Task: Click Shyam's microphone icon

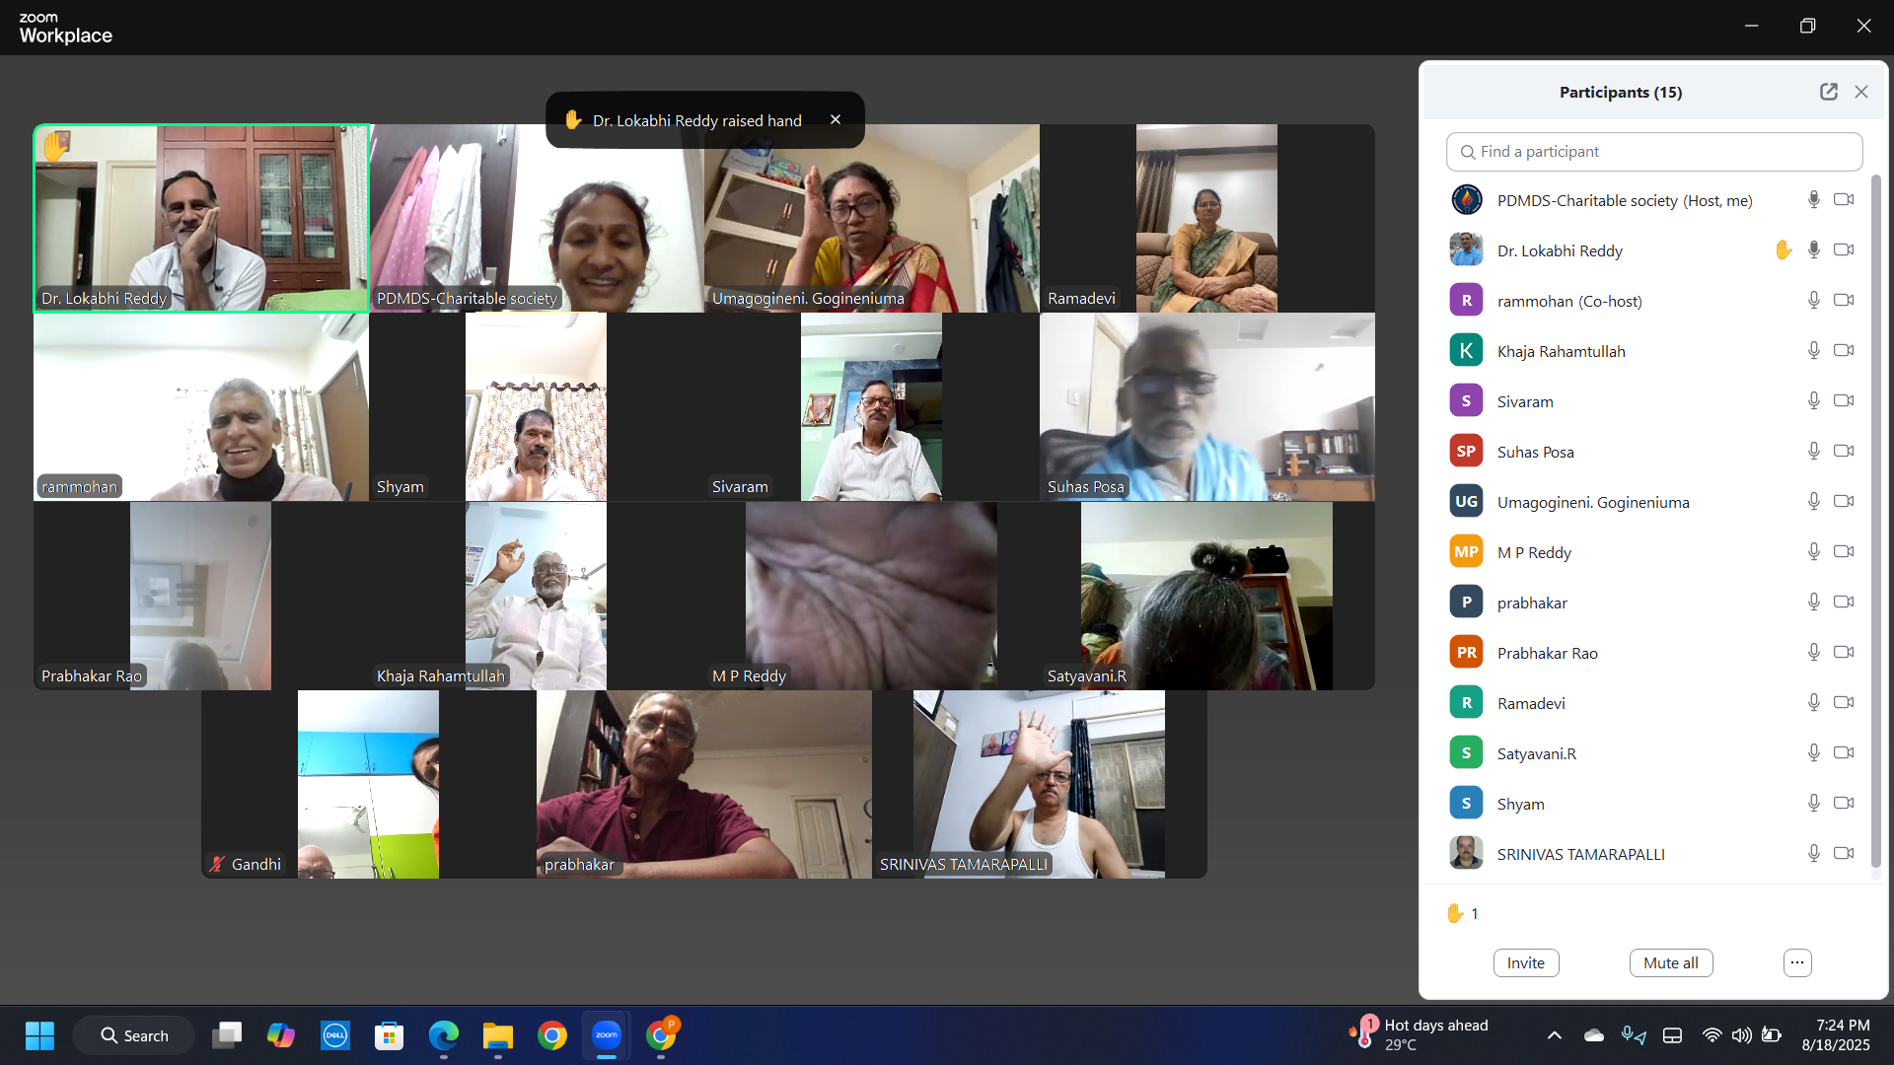Action: point(1813,804)
